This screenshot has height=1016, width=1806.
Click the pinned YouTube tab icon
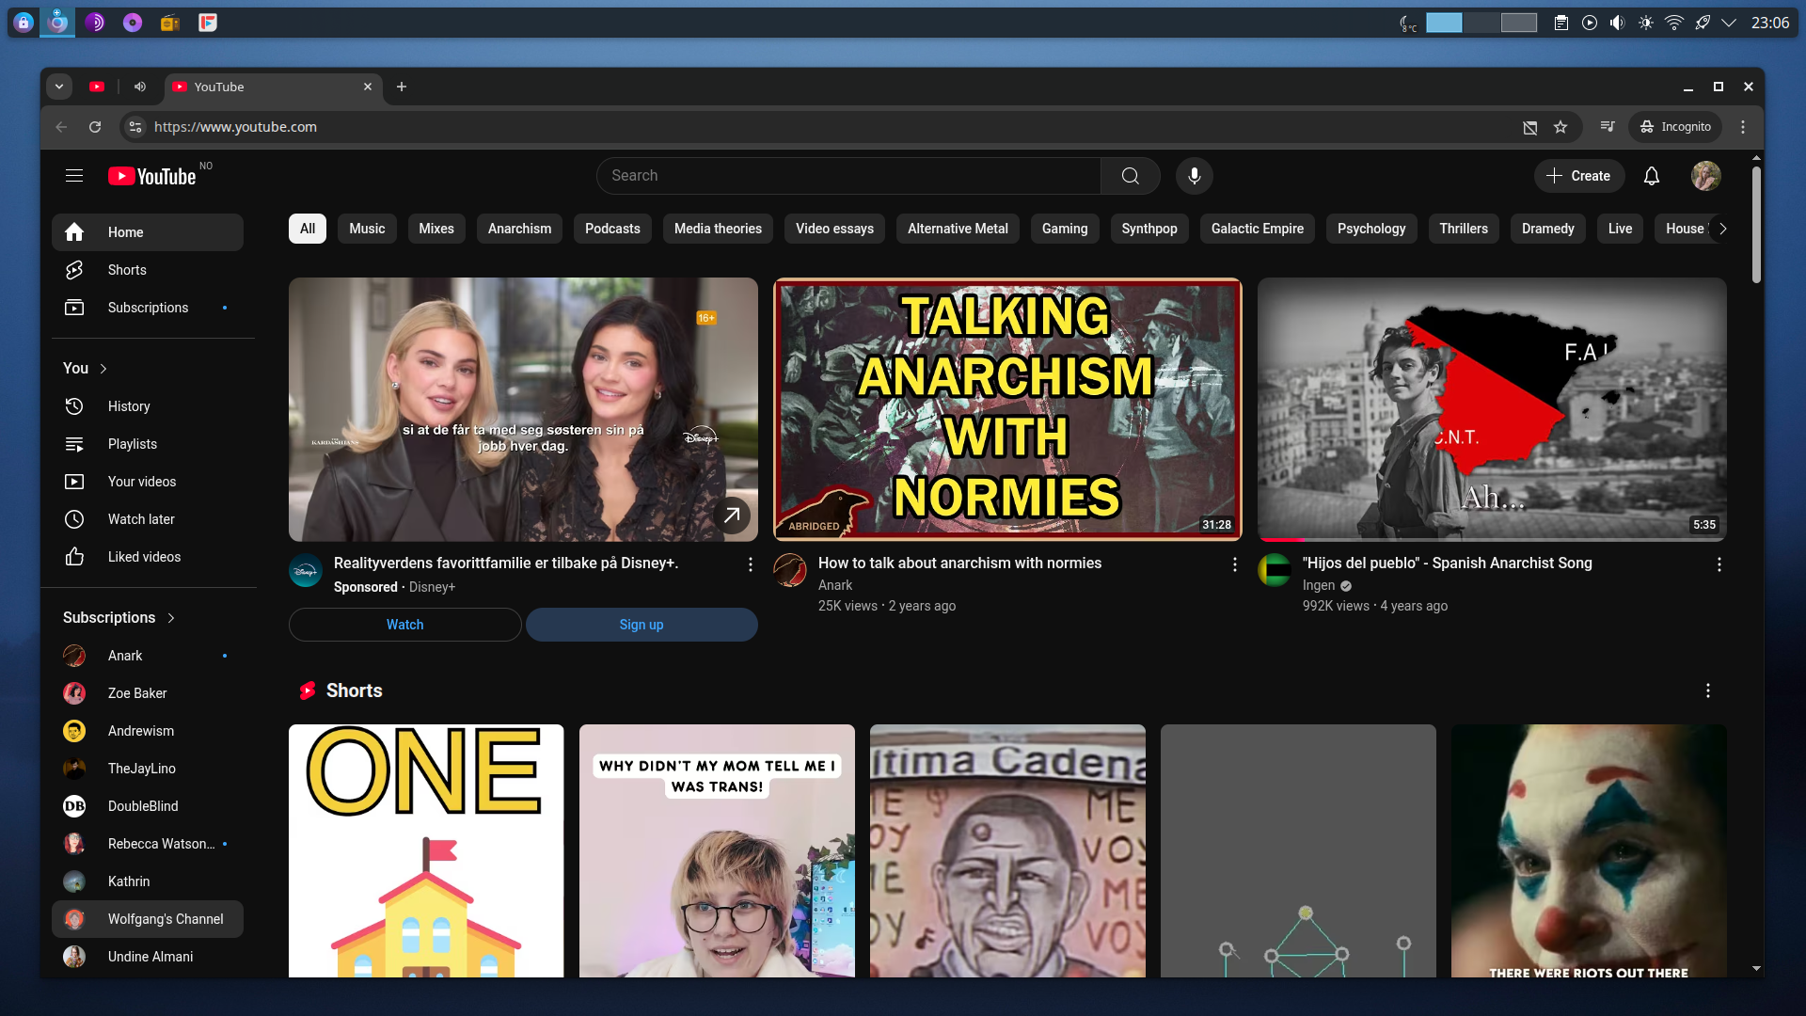(97, 87)
